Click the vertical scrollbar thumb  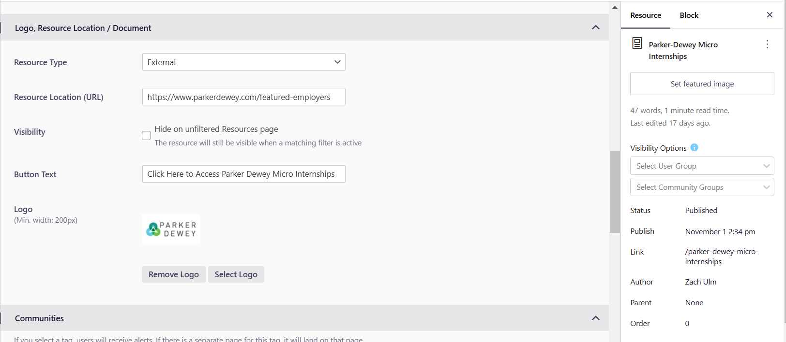pyautogui.click(x=615, y=191)
